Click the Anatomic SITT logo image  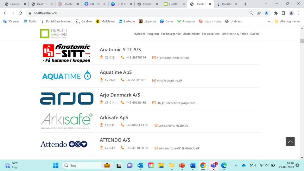click(x=66, y=53)
